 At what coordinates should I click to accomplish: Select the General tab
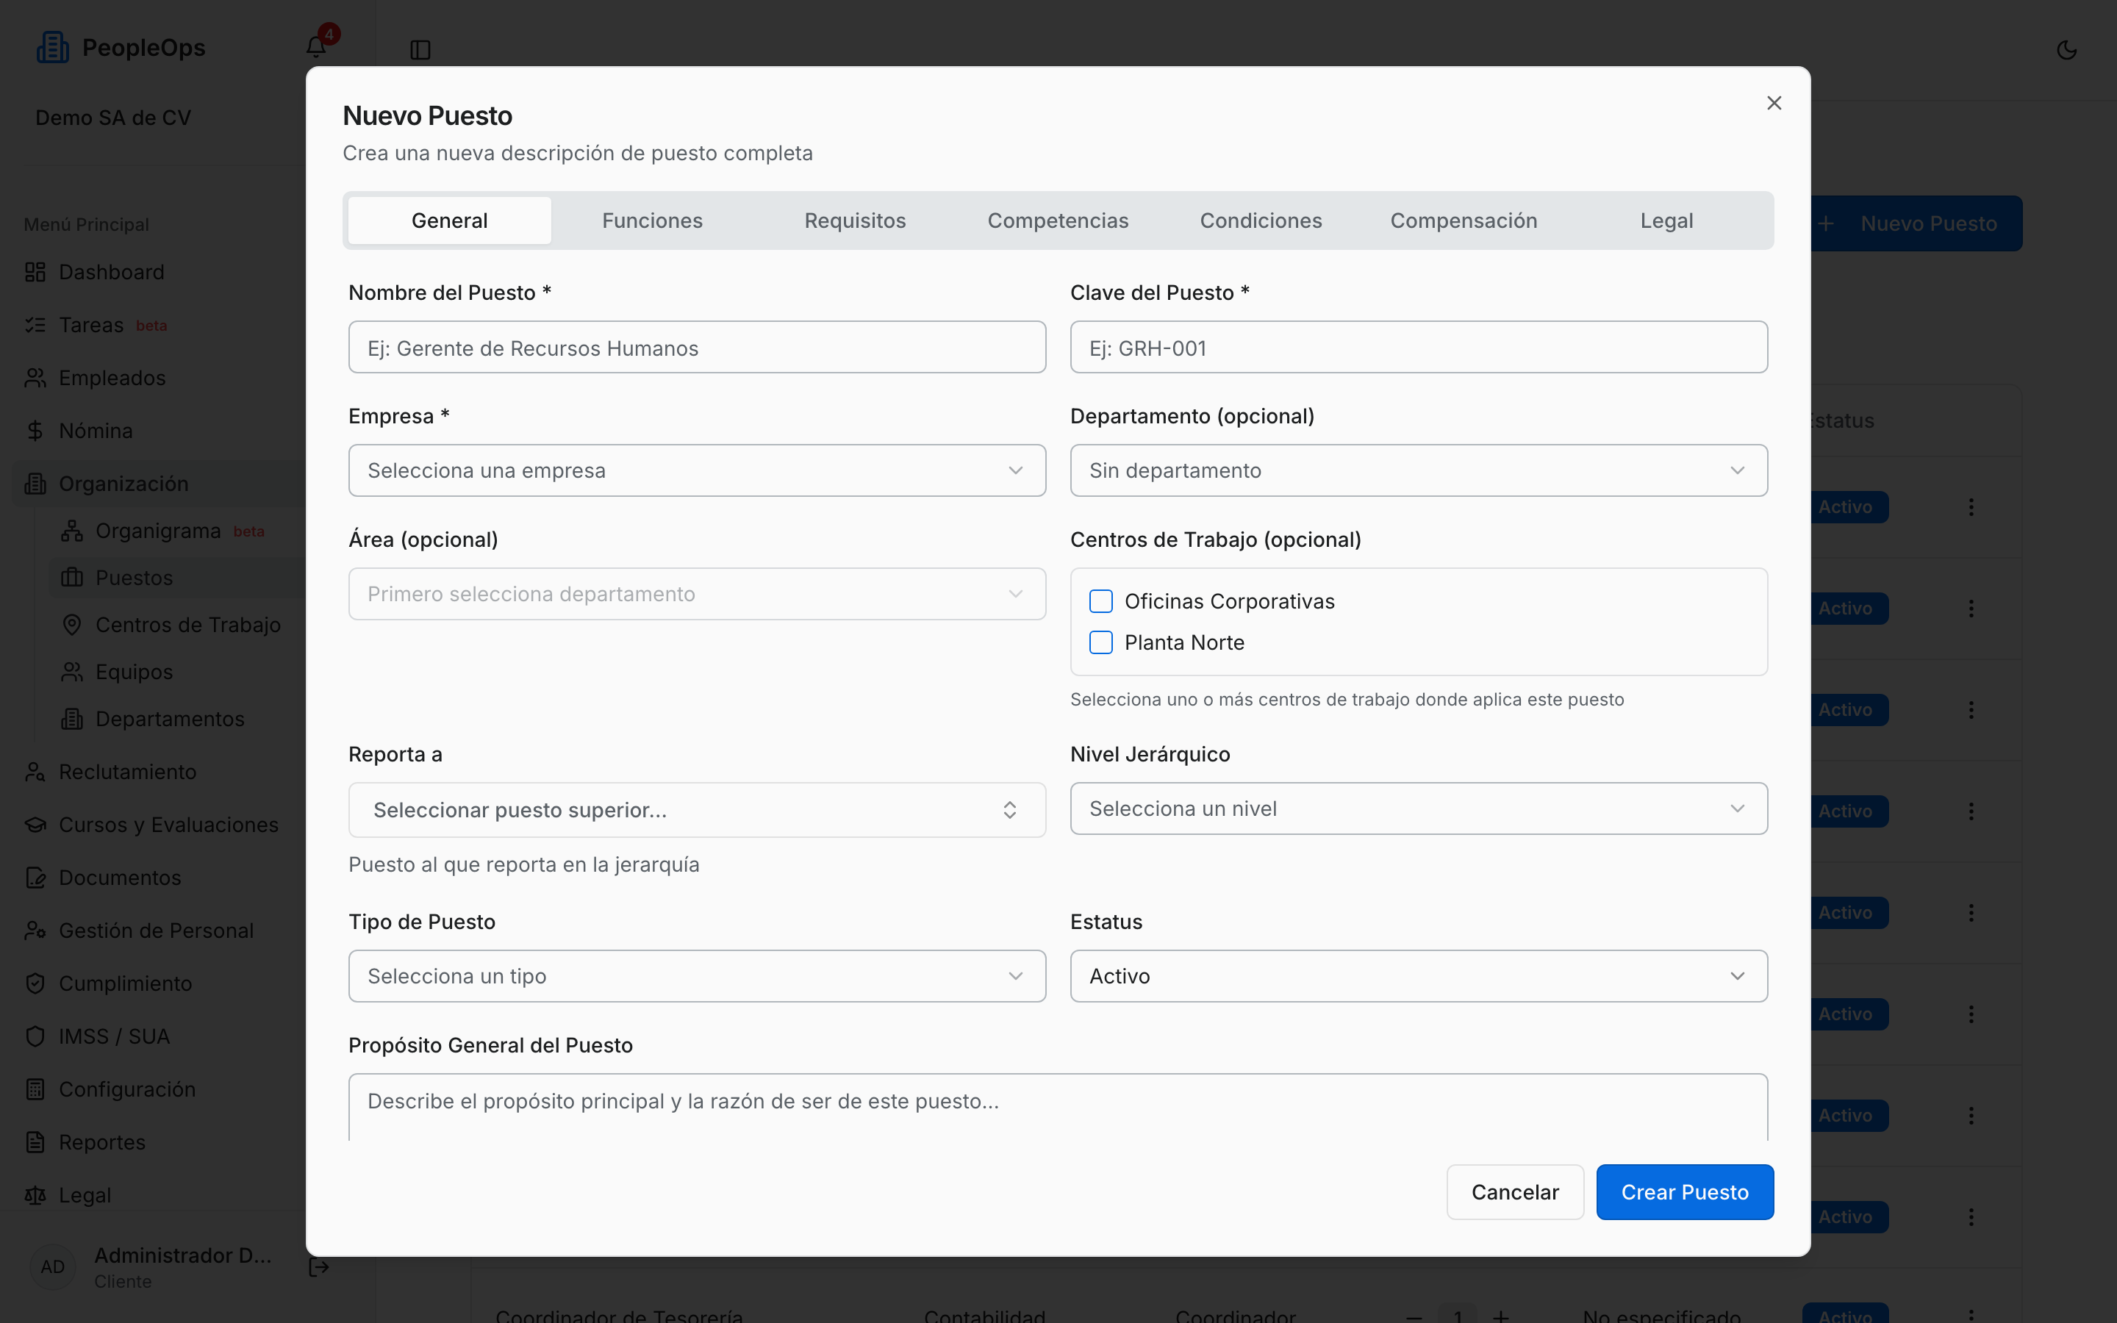tap(450, 220)
